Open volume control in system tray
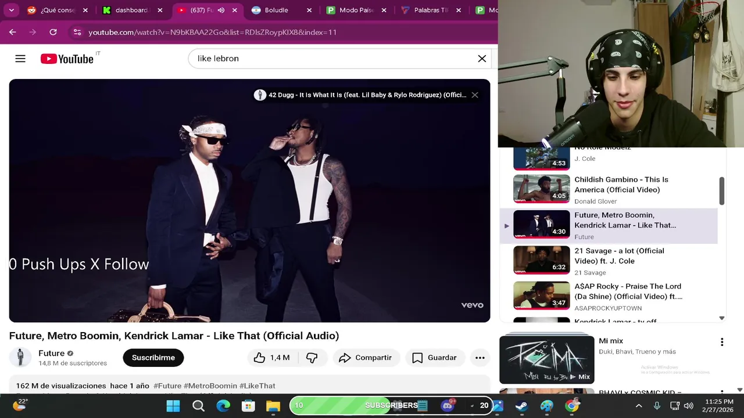 click(688, 406)
